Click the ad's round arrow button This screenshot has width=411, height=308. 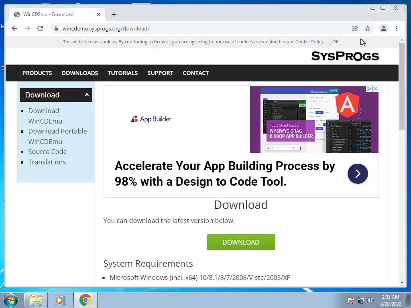pos(358,174)
